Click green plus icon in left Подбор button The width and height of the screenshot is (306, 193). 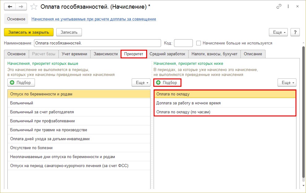tap(12, 82)
